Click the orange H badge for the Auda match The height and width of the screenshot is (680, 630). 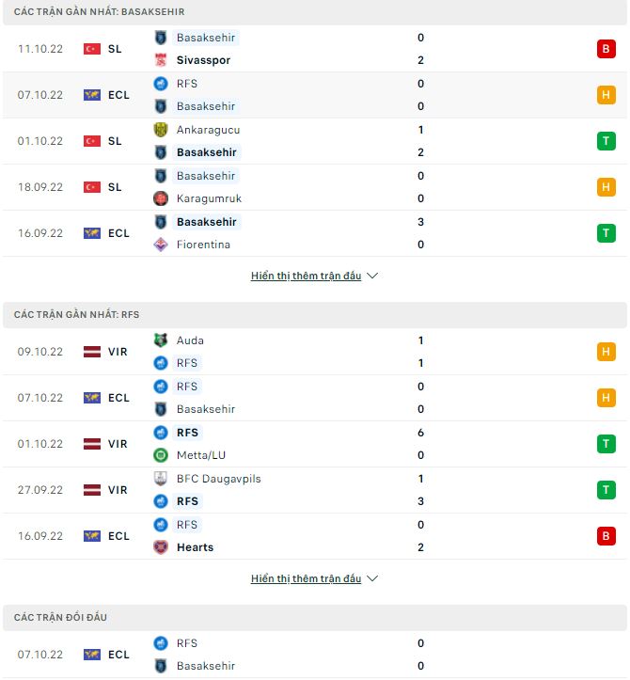tap(606, 352)
